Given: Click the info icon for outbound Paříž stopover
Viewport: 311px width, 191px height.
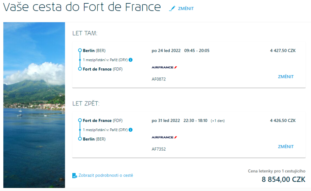Looking at the screenshot, I should [130, 60].
